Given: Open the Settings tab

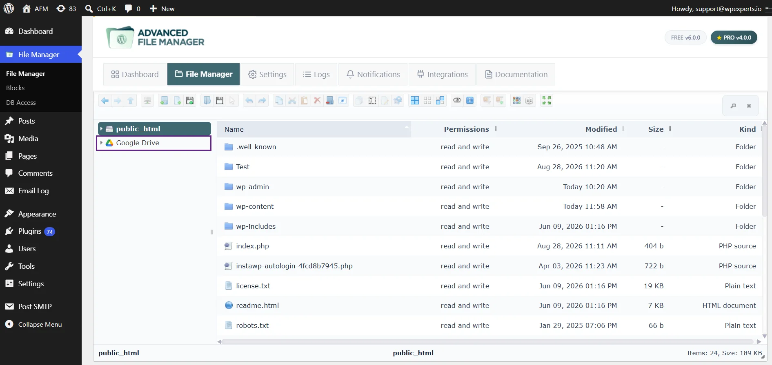Looking at the screenshot, I should point(267,74).
